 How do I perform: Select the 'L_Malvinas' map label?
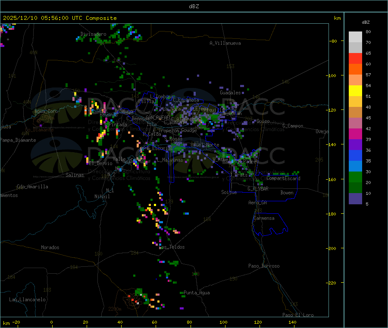[170, 160]
